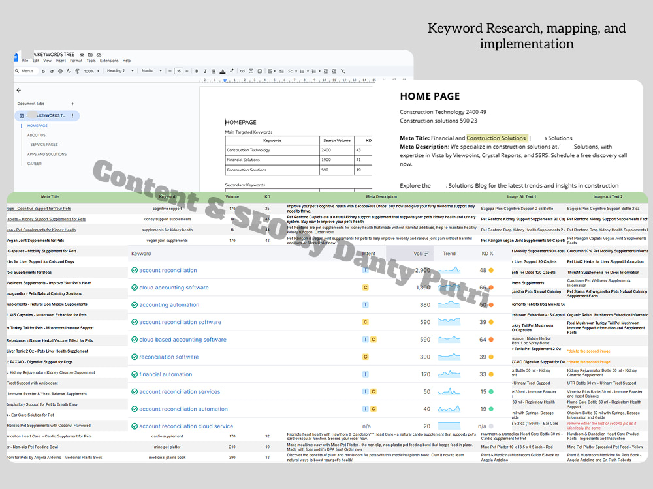Screen dimensions: 653x489
Task: Click the Insert image icon
Action: (260, 71)
